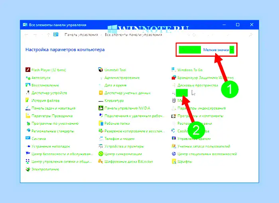Open the Восстановление icon

pos(28,85)
